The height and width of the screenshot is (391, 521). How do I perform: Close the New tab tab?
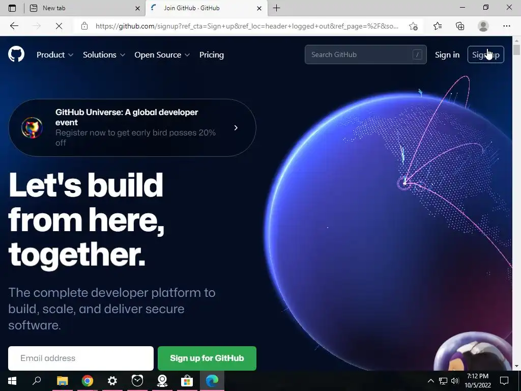pyautogui.click(x=137, y=8)
